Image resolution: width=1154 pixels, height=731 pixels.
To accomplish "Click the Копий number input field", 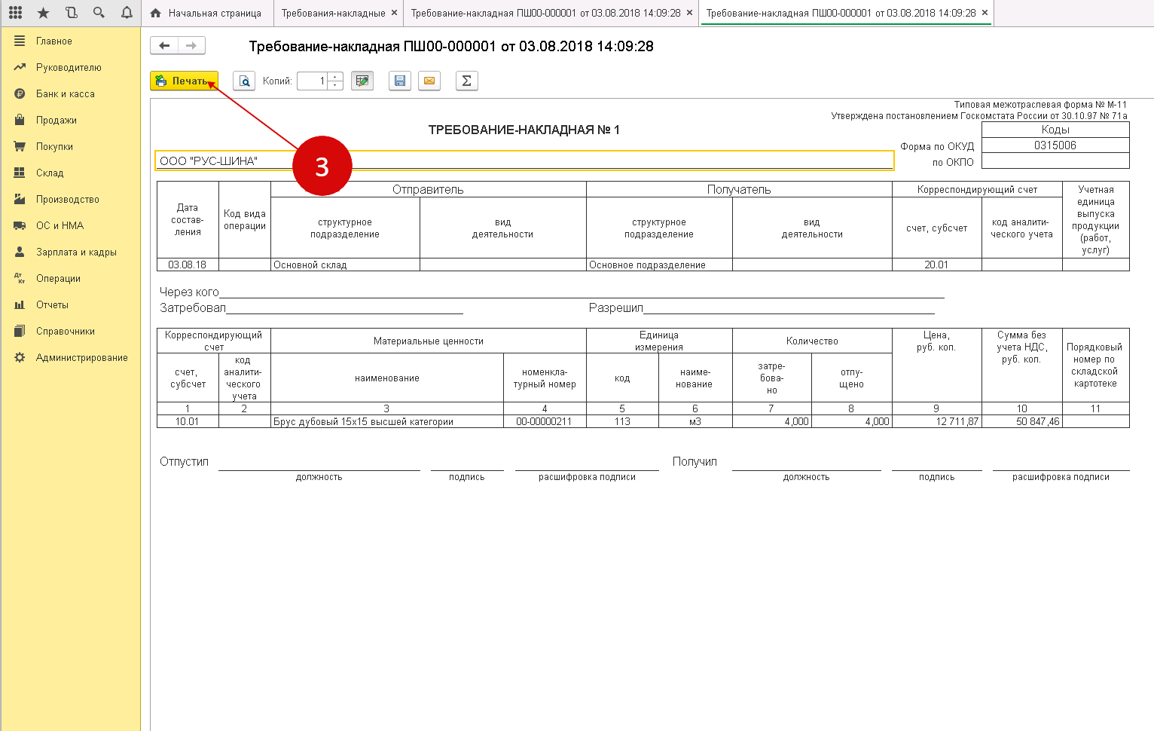I will click(313, 81).
